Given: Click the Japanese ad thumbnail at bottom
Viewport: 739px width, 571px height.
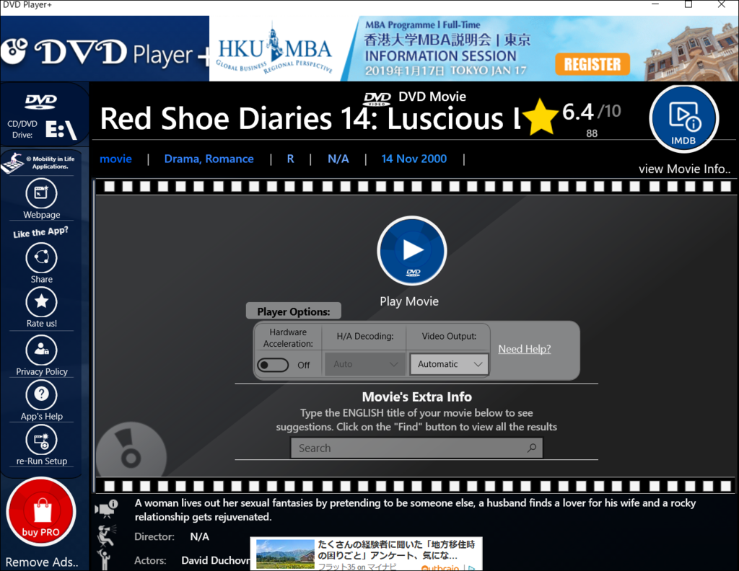Looking at the screenshot, I should coord(285,554).
